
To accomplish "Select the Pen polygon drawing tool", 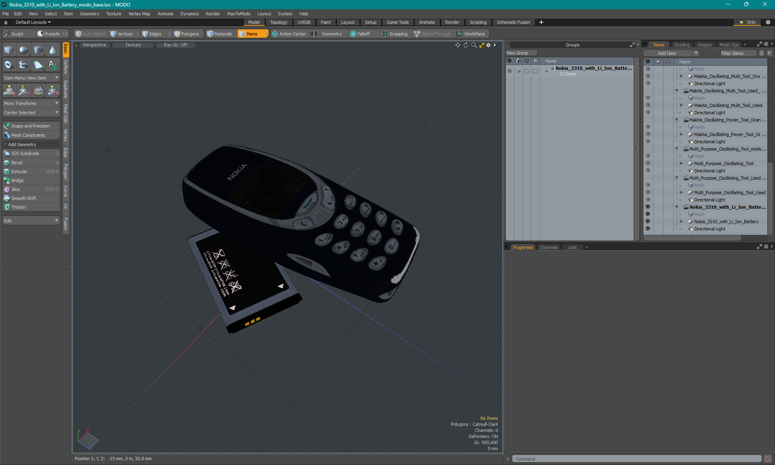I will [38, 65].
